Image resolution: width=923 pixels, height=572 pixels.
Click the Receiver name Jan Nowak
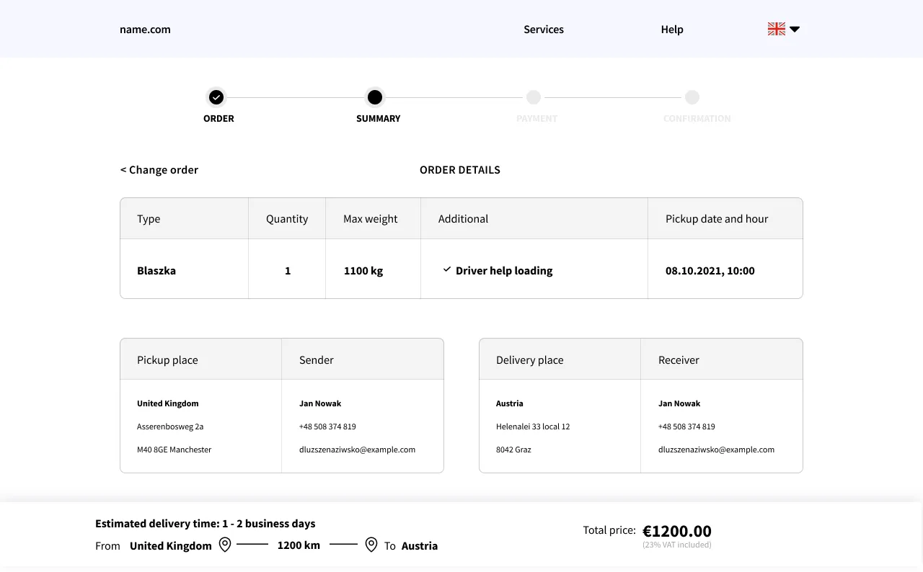[x=679, y=403]
